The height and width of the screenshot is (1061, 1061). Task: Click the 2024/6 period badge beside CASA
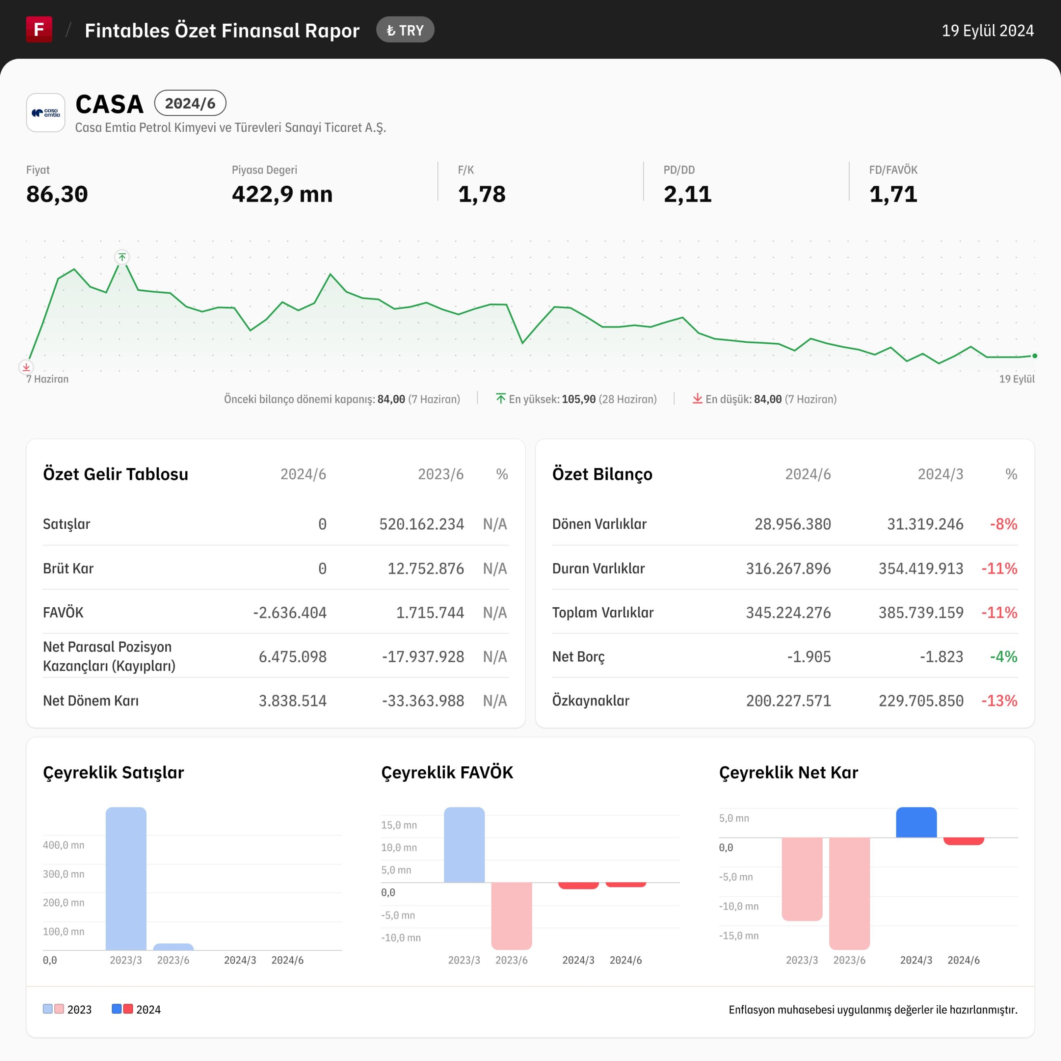[190, 103]
